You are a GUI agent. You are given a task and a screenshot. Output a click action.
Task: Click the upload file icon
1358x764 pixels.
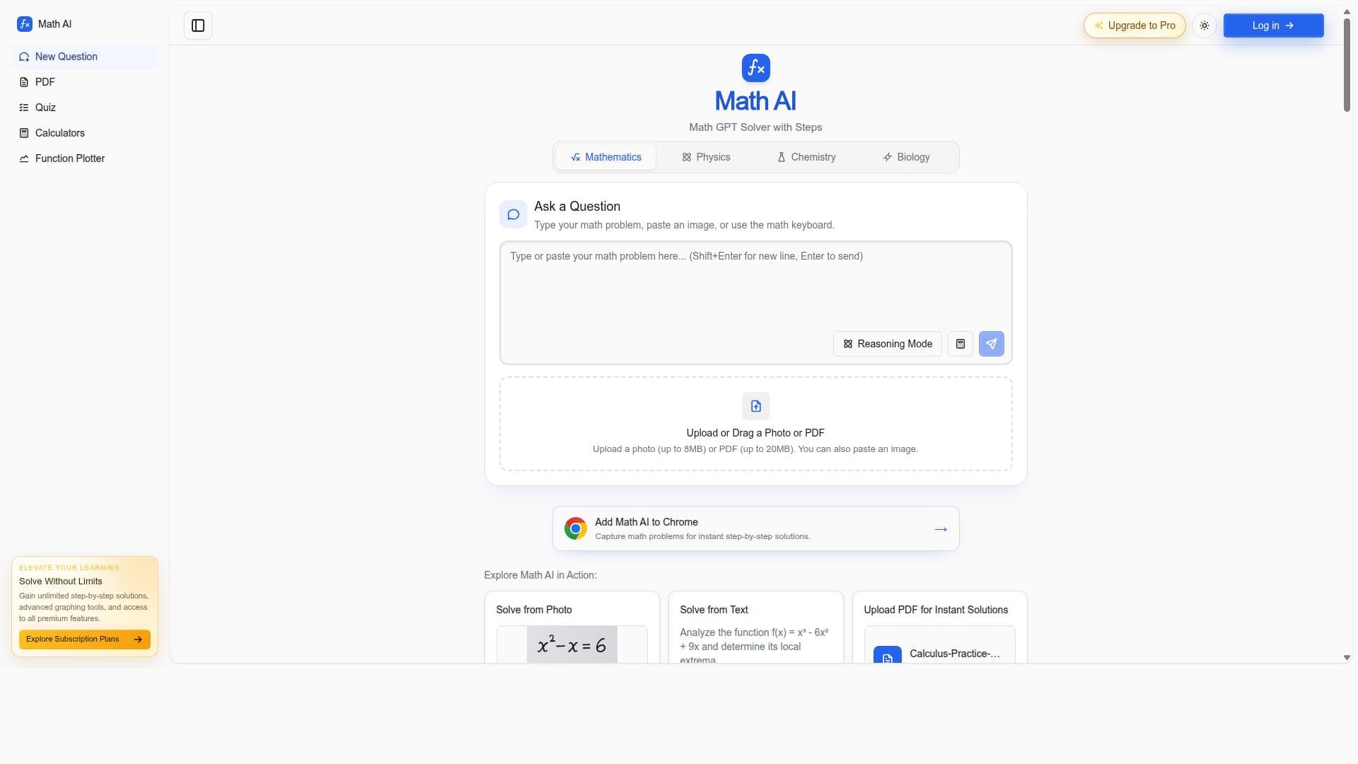click(x=755, y=406)
